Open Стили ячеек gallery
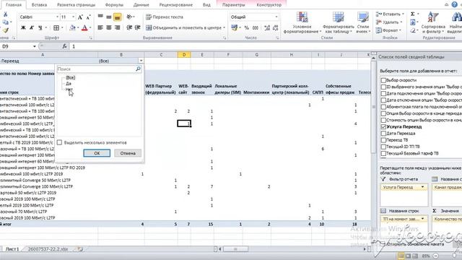 (363, 22)
